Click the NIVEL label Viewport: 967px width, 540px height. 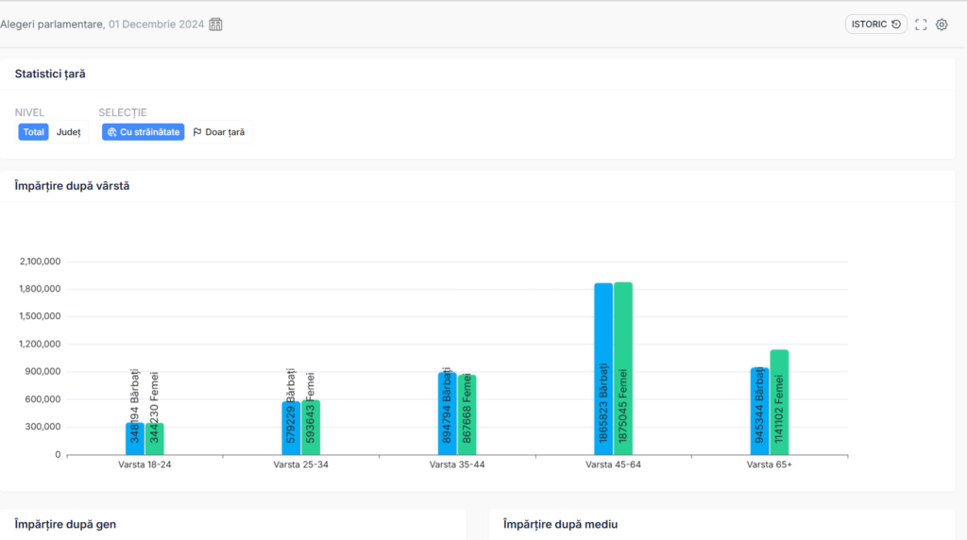29,112
